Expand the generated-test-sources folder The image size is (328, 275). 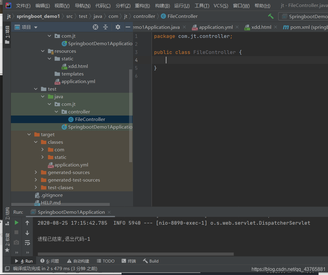click(x=36, y=180)
